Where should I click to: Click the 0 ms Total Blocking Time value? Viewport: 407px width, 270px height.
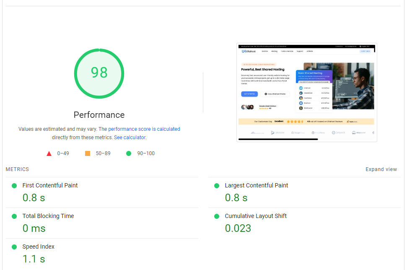[34, 228]
